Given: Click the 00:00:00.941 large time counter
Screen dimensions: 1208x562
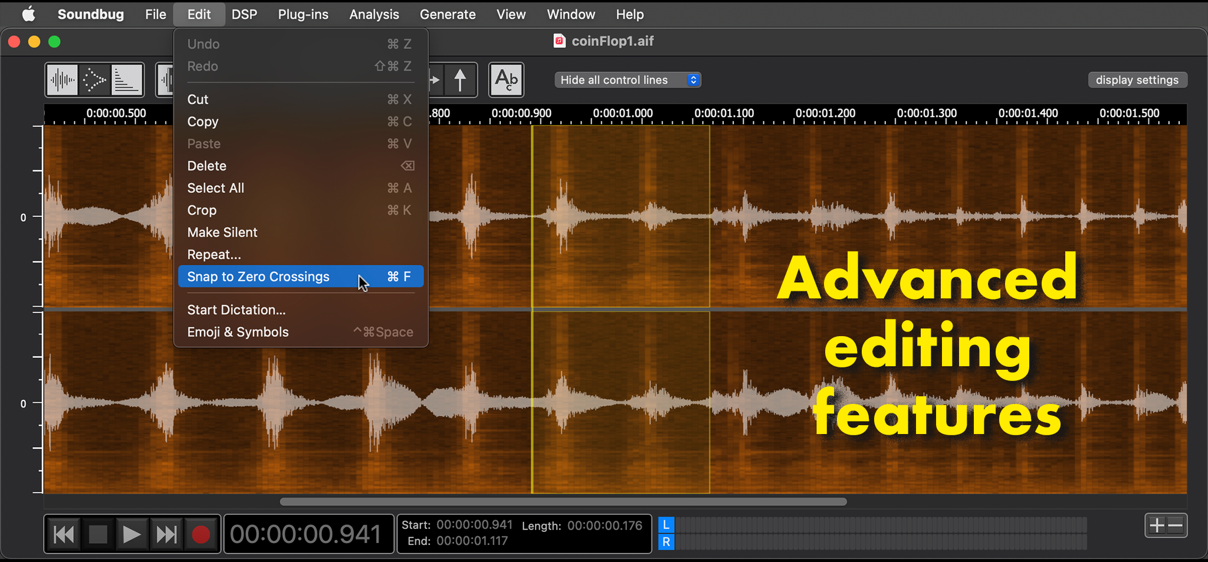Looking at the screenshot, I should tap(306, 534).
